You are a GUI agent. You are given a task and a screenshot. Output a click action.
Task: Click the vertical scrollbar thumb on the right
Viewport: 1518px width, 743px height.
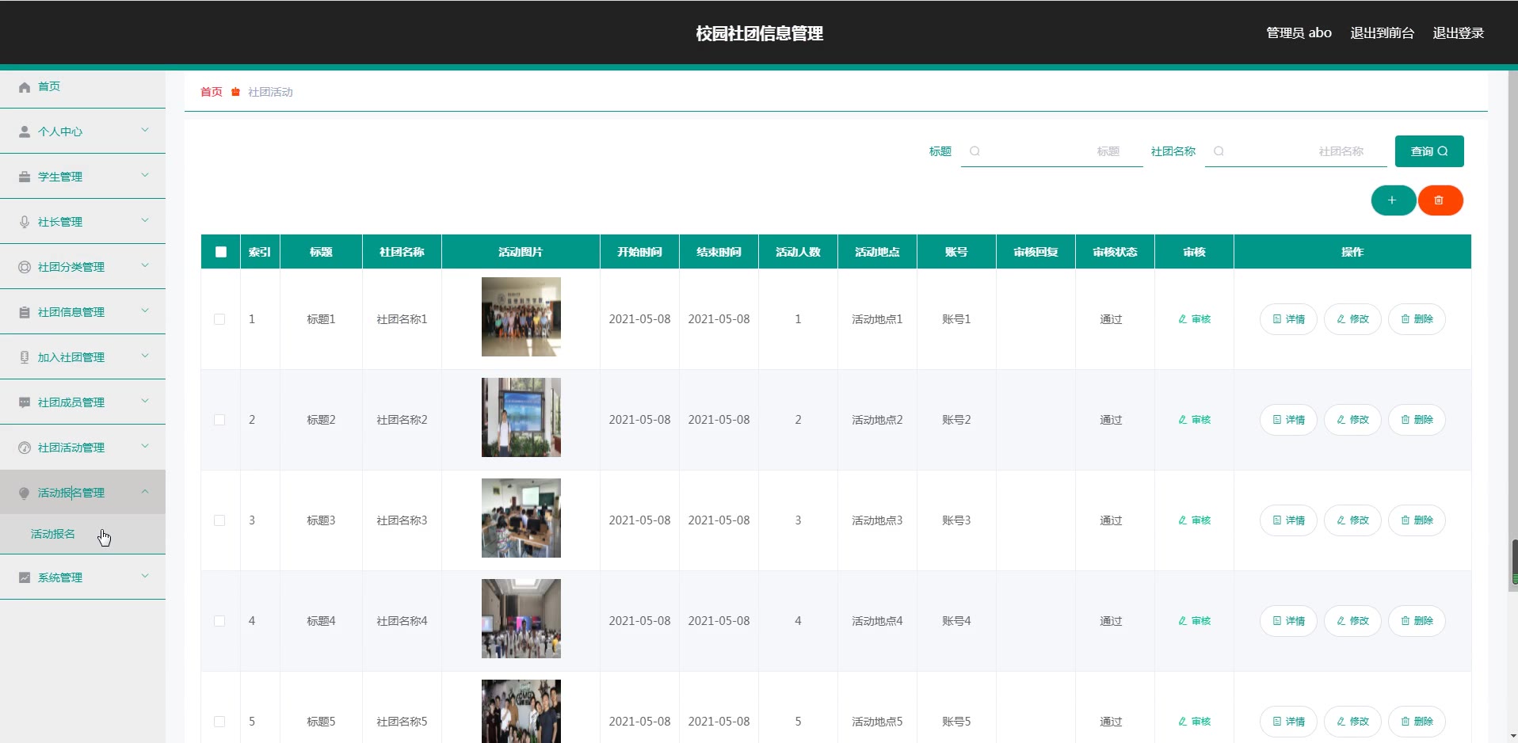tap(1514, 562)
